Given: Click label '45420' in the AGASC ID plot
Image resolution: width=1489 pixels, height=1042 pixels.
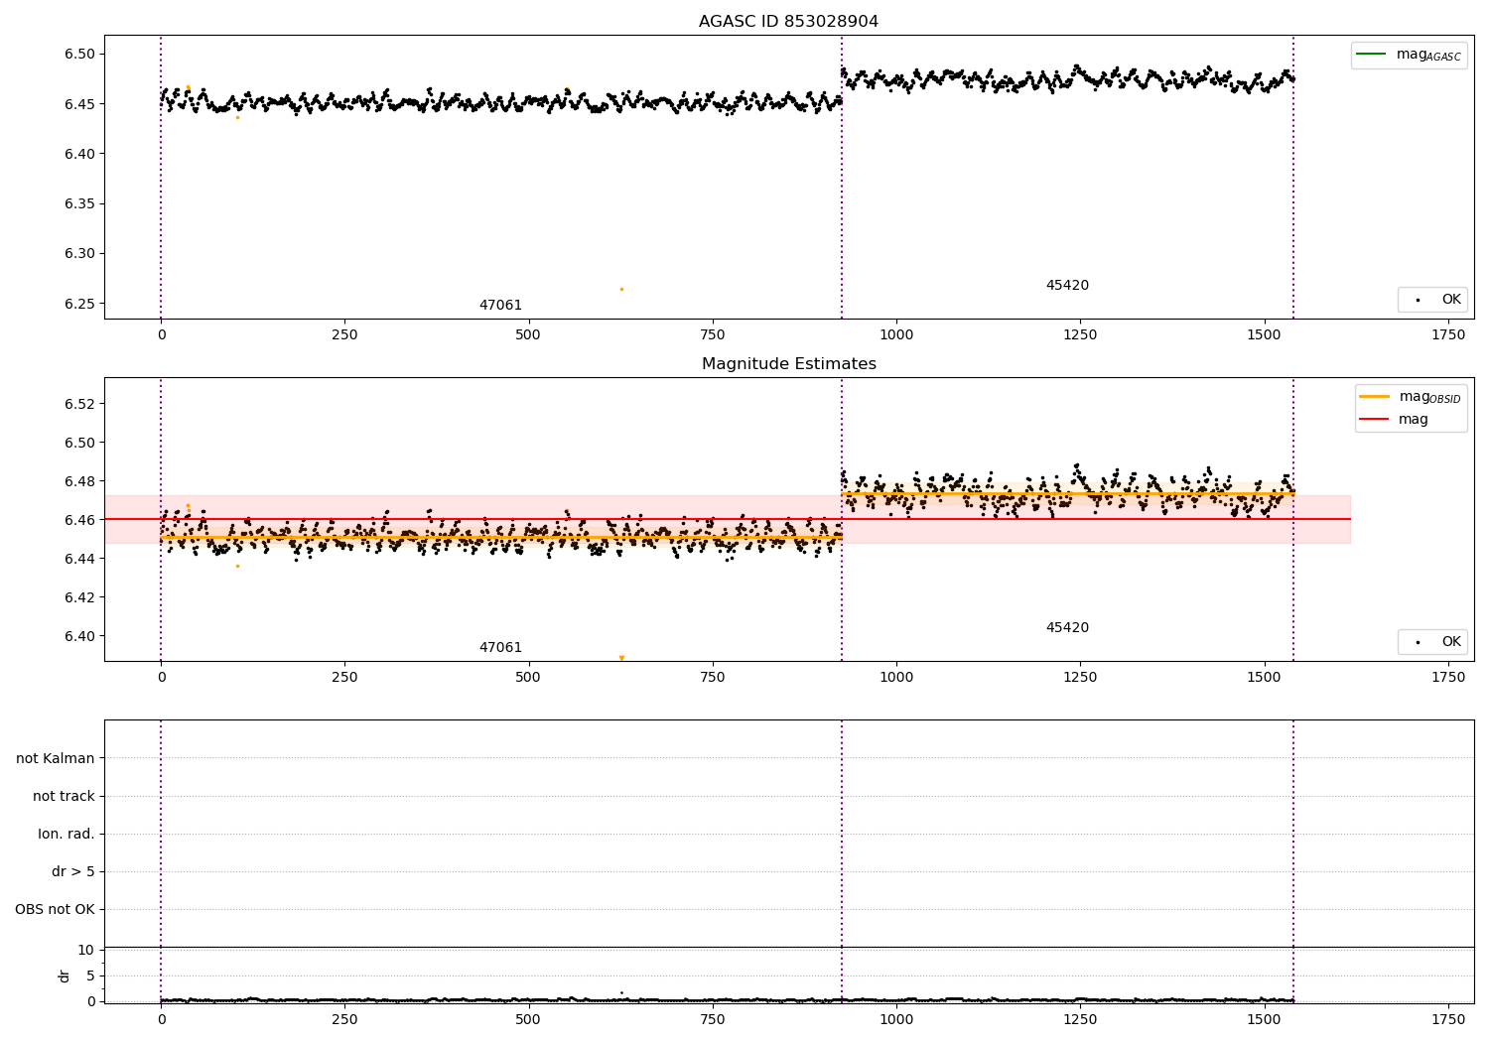Looking at the screenshot, I should (1067, 286).
